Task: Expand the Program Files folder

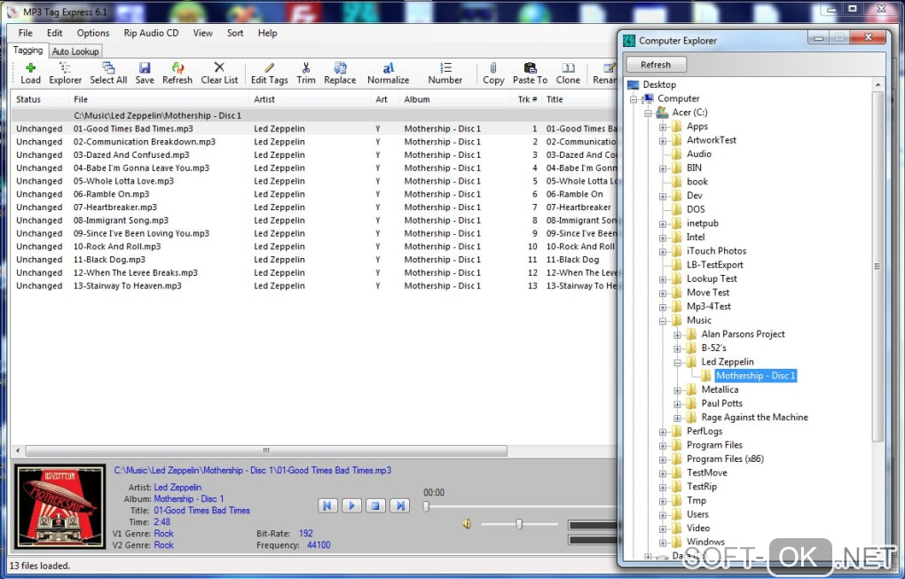Action: coord(664,445)
